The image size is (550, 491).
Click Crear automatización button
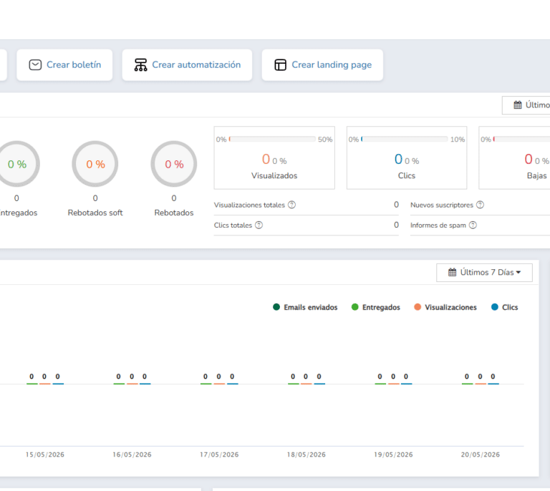(x=187, y=65)
